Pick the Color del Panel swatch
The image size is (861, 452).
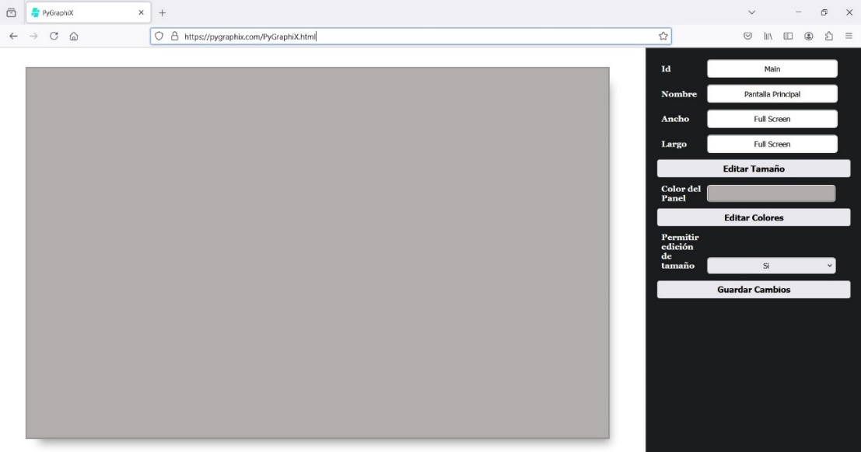click(x=771, y=193)
